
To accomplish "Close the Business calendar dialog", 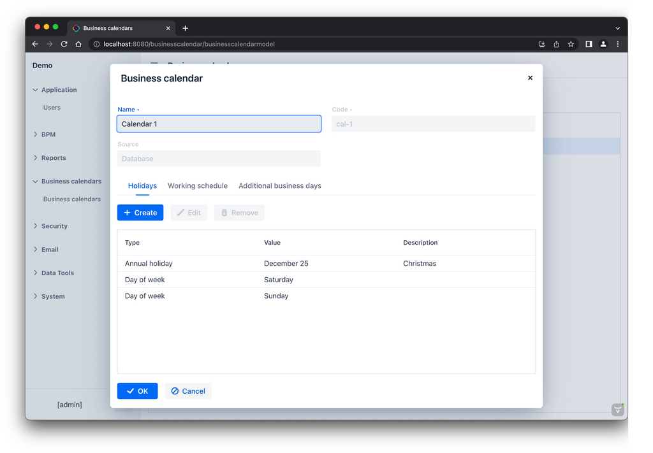I will pyautogui.click(x=530, y=78).
